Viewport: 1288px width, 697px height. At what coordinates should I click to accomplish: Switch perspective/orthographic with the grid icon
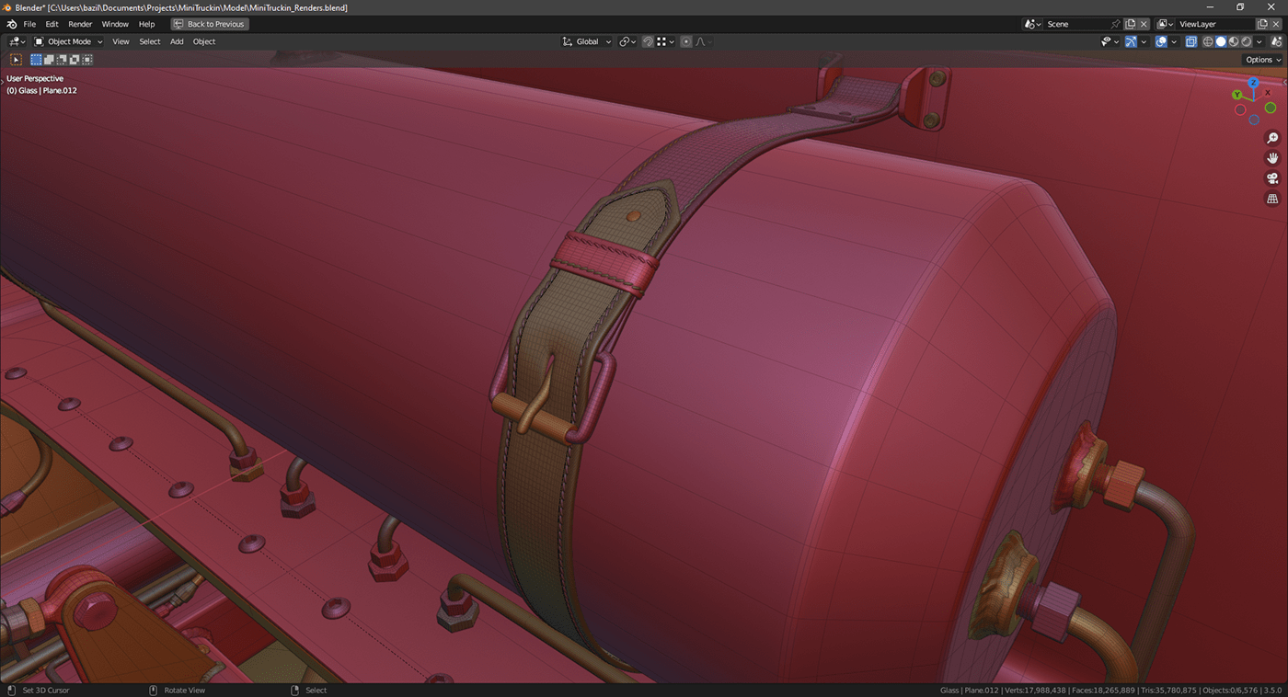pos(1272,199)
